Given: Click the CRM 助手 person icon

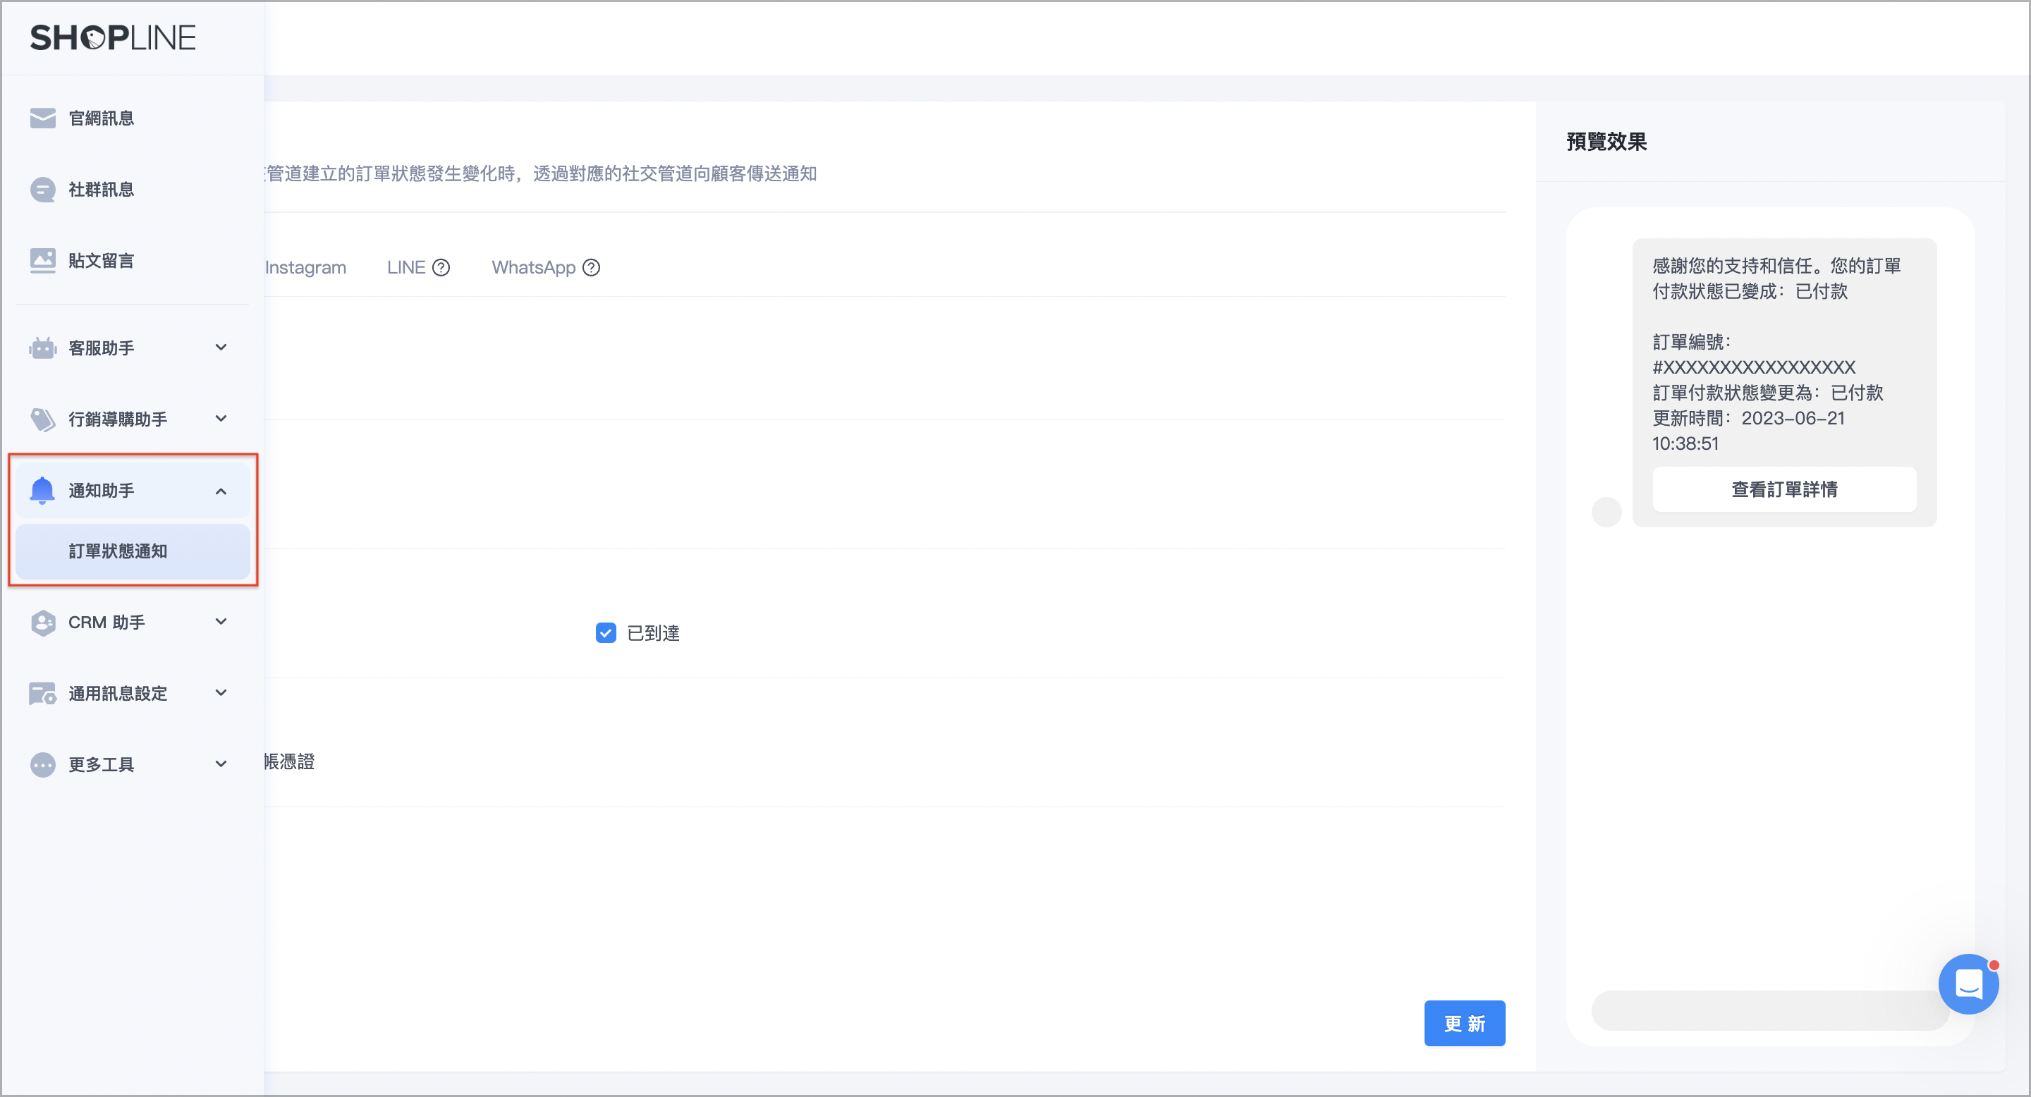Looking at the screenshot, I should 42,623.
